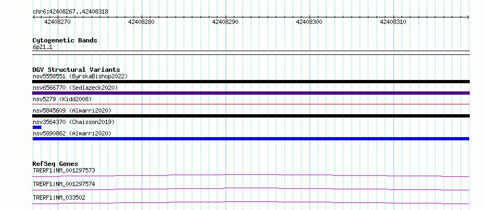Click ruler position 42408270
This screenshot has width=485, height=210.
(58, 22)
